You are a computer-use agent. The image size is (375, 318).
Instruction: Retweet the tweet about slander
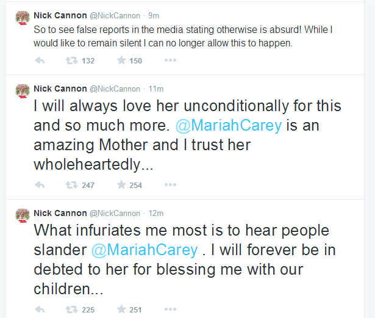point(70,309)
